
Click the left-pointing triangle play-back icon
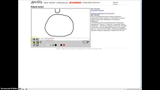(40, 42)
